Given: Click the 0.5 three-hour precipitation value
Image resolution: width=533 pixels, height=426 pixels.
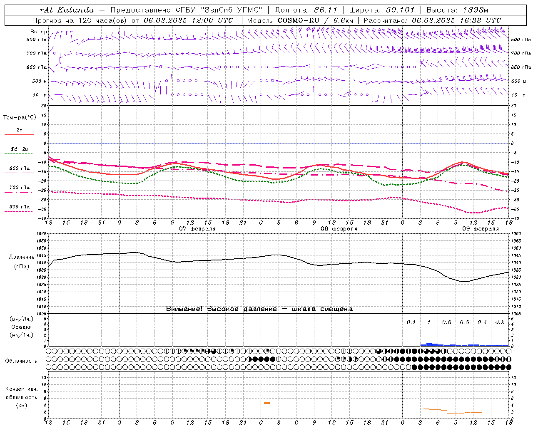Looking at the screenshot, I should pyautogui.click(x=464, y=322).
